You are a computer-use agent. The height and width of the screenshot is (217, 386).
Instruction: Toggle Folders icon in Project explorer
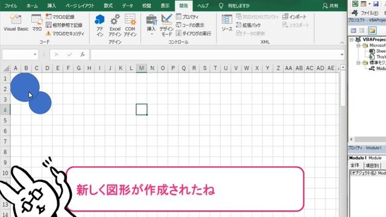point(372,31)
